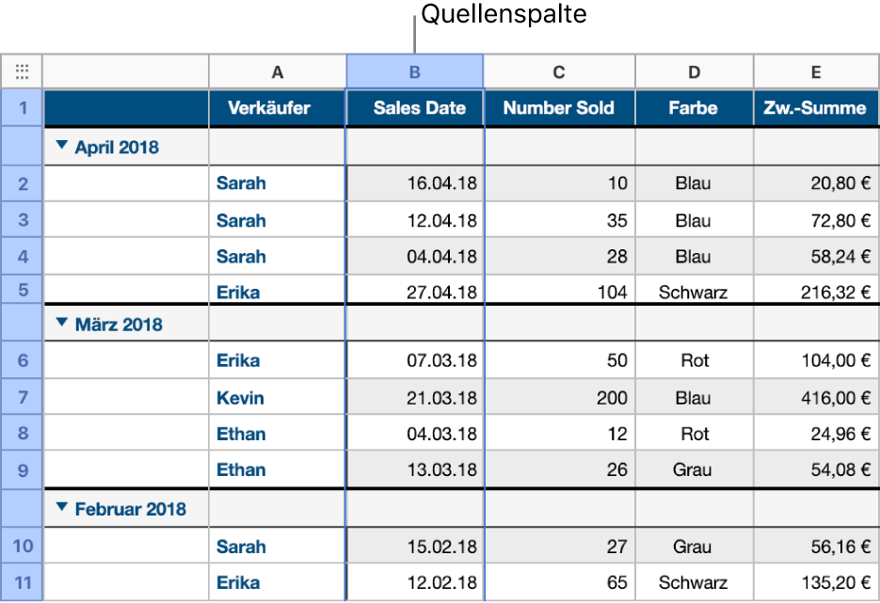This screenshot has height=603, width=880.
Task: Click the Sales Date header cell
Action: pos(419,108)
